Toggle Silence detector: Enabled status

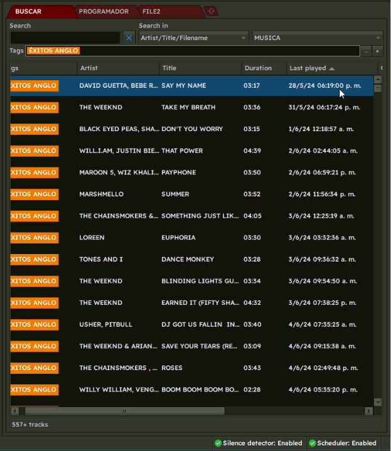click(x=259, y=443)
